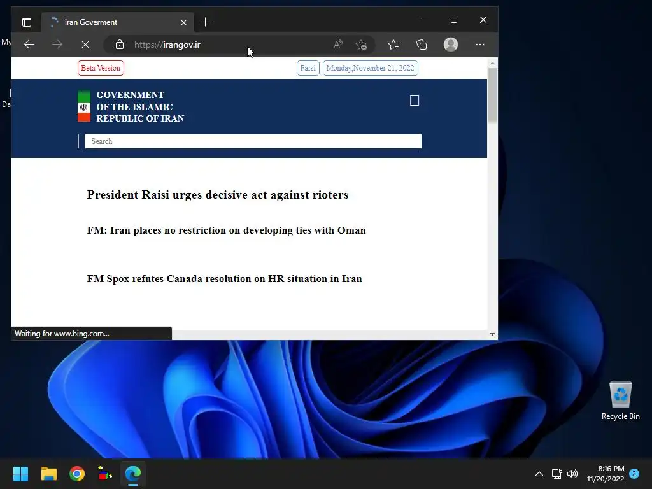Add this page to favorites star icon
The width and height of the screenshot is (652, 489).
pos(362,45)
